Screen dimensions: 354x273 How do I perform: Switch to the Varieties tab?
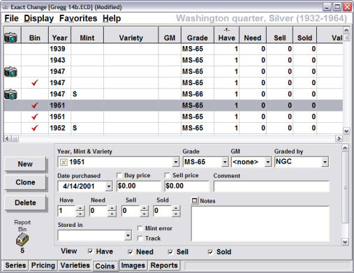[x=75, y=265]
